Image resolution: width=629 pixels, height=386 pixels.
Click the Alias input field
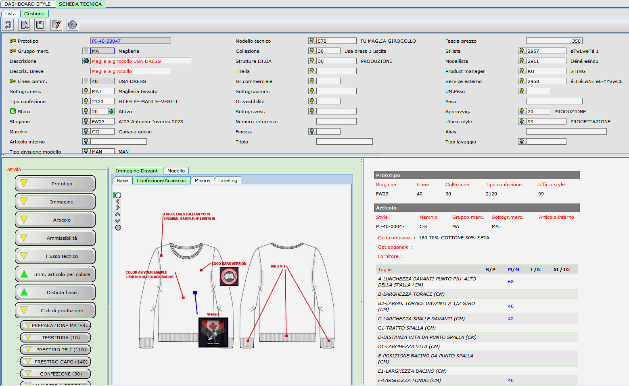(566, 131)
